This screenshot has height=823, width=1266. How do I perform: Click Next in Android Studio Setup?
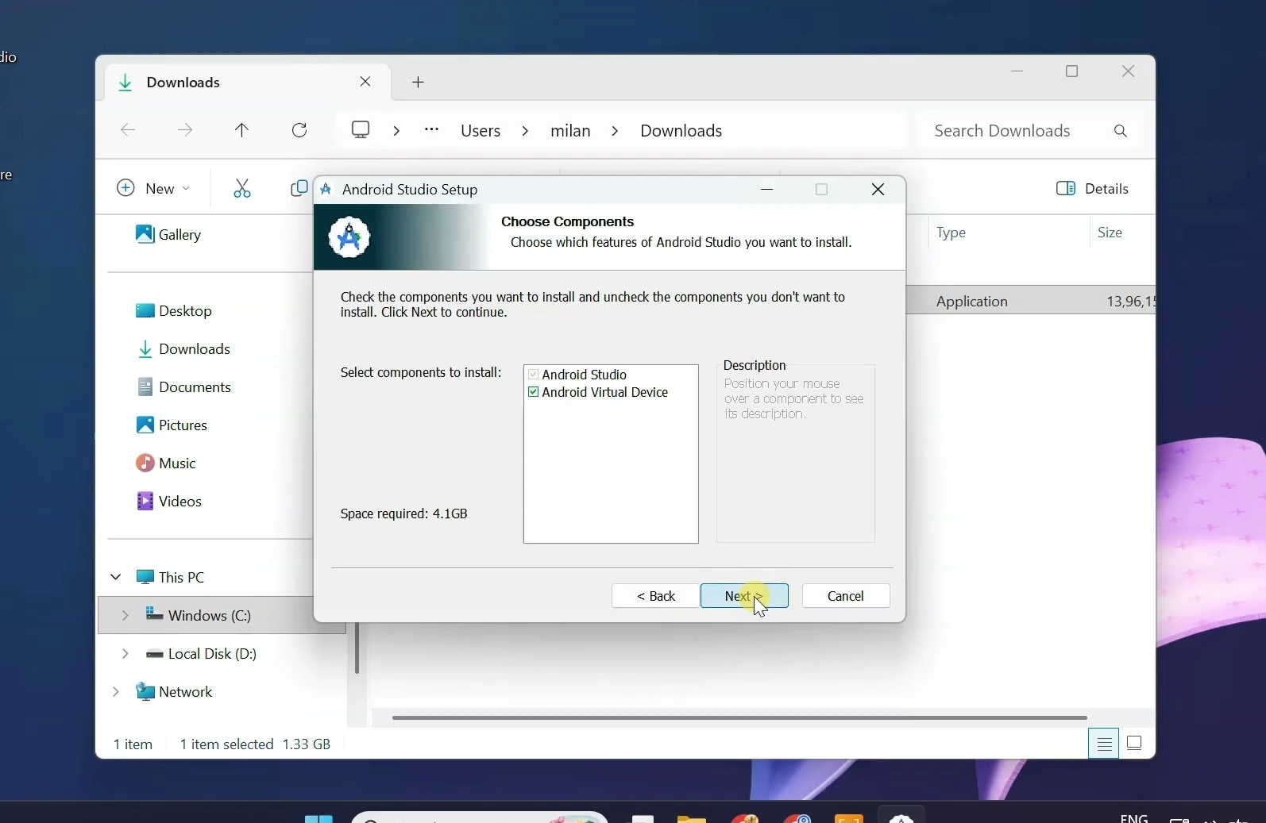point(744,596)
